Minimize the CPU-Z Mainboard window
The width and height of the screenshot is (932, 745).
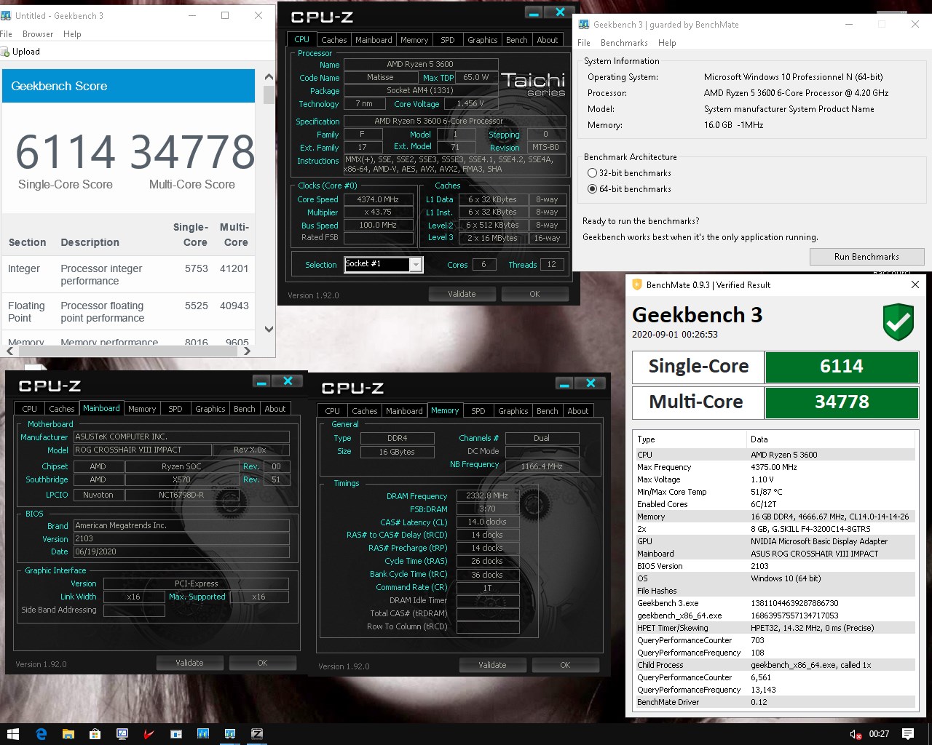coord(261,381)
